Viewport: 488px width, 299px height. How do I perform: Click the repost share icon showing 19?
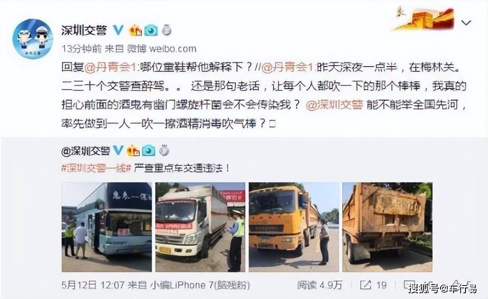pyautogui.click(x=366, y=285)
